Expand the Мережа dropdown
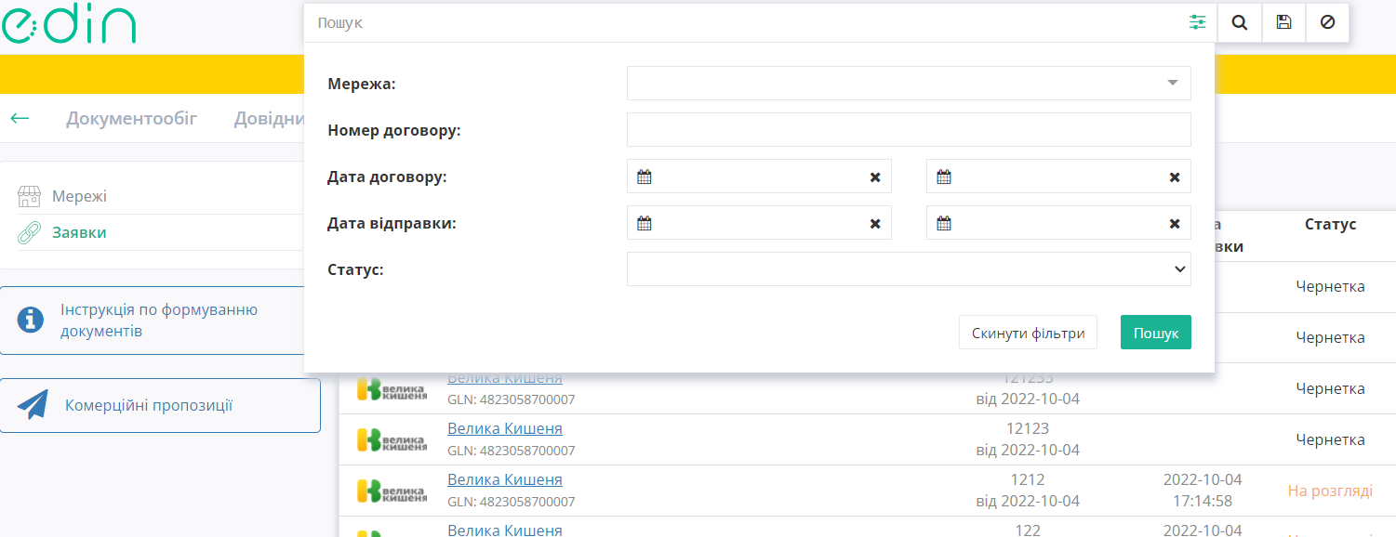 (x=909, y=83)
